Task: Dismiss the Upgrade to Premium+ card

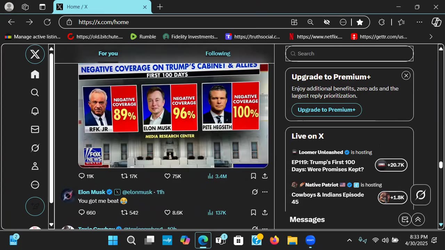Action: 406,75
